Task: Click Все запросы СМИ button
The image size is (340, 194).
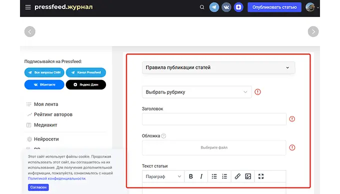Action: 44,72
